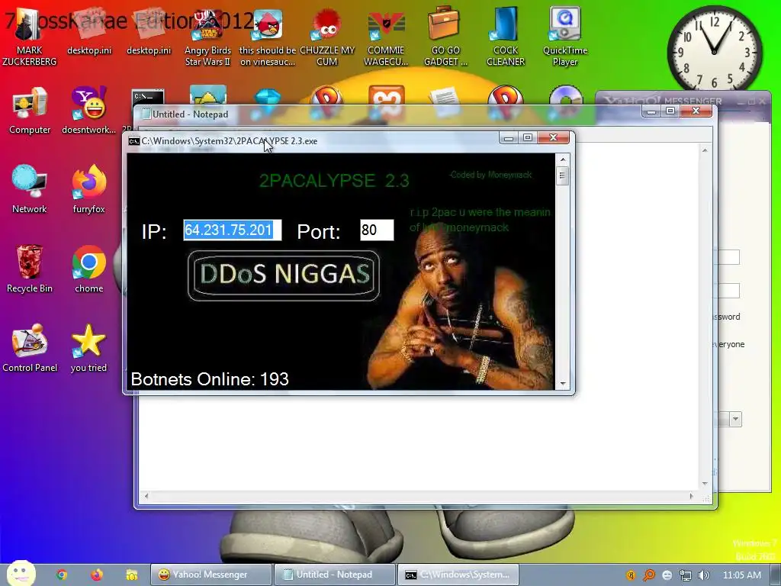Open the network tray icon
The width and height of the screenshot is (781, 586).
(x=686, y=575)
